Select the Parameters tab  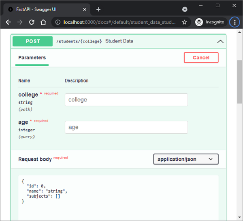click(32, 58)
